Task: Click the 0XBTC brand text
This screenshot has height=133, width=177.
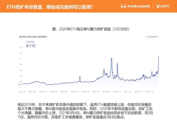Action: [165, 6]
